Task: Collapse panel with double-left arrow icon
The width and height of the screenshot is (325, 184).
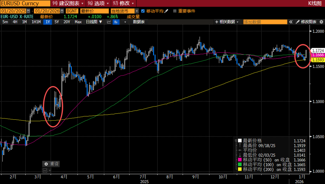Action: pyautogui.click(x=291, y=22)
